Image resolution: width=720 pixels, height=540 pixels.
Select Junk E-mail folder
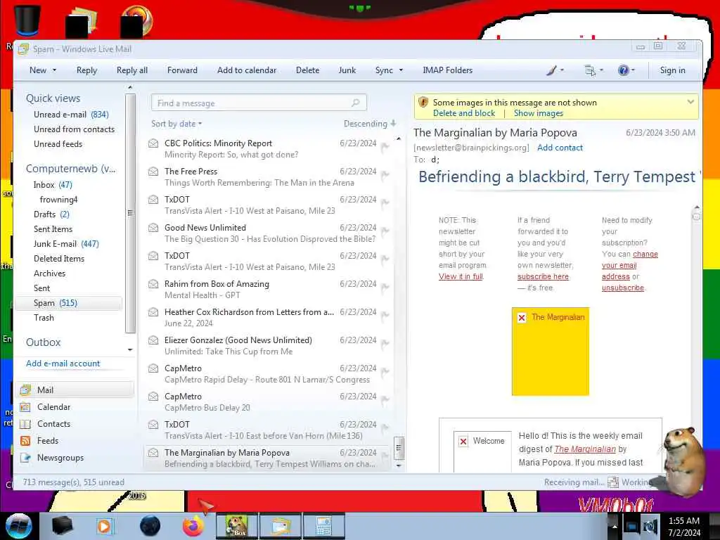[x=66, y=244]
